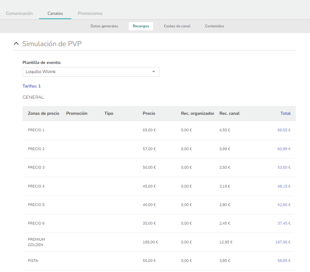This screenshot has width=310, height=272.
Task: Click the 37,45 € total
Action: coord(284,223)
